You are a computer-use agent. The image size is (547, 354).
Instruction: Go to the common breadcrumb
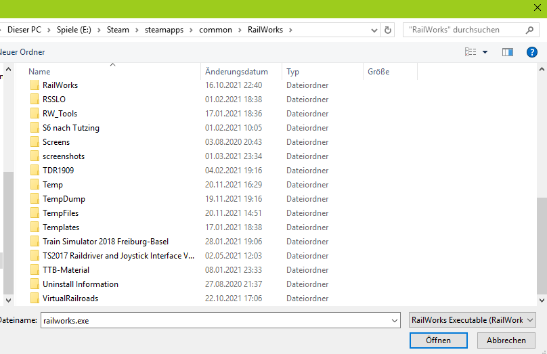click(x=215, y=30)
